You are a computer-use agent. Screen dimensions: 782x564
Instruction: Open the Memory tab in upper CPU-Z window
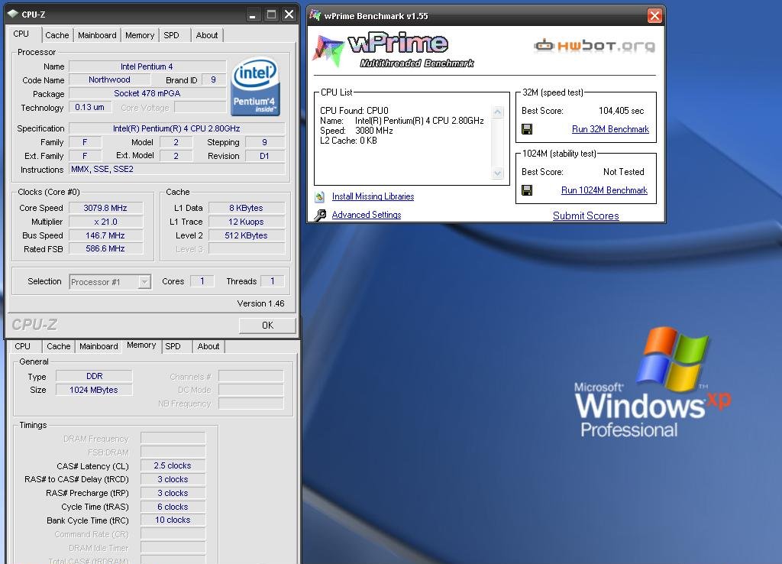[140, 35]
